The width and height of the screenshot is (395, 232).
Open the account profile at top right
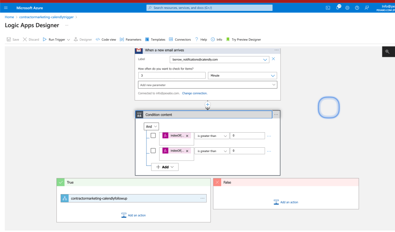click(x=385, y=8)
